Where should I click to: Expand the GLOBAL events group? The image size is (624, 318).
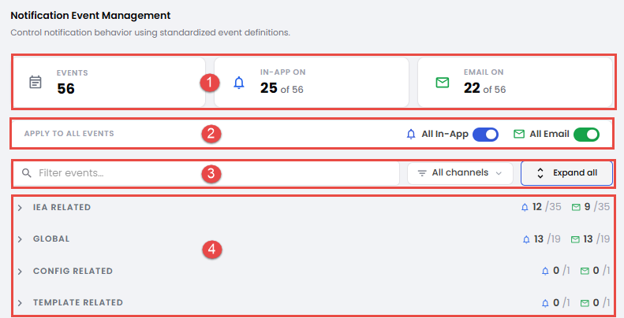pyautogui.click(x=20, y=239)
